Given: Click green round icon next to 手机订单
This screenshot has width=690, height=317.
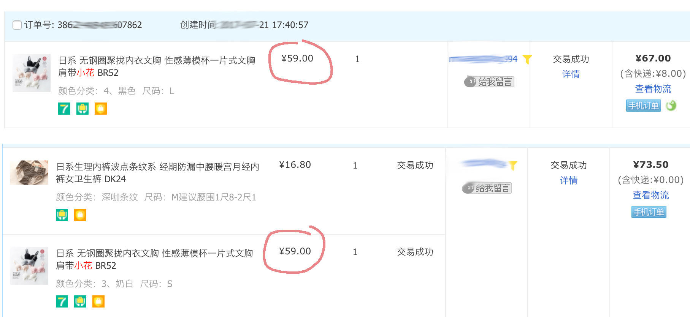Looking at the screenshot, I should point(671,106).
